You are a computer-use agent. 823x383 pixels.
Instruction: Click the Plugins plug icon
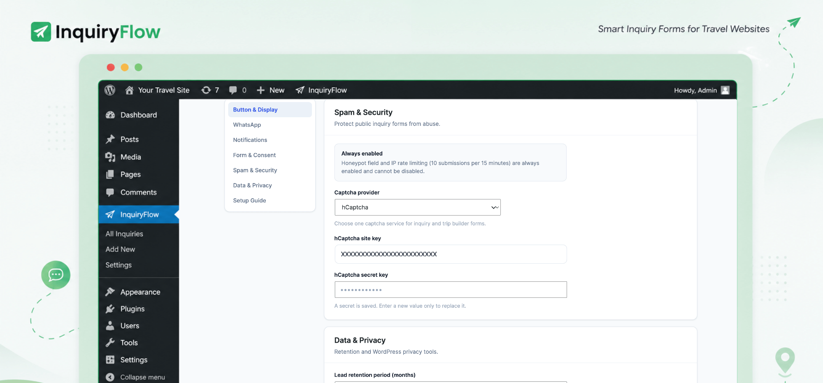(110, 309)
